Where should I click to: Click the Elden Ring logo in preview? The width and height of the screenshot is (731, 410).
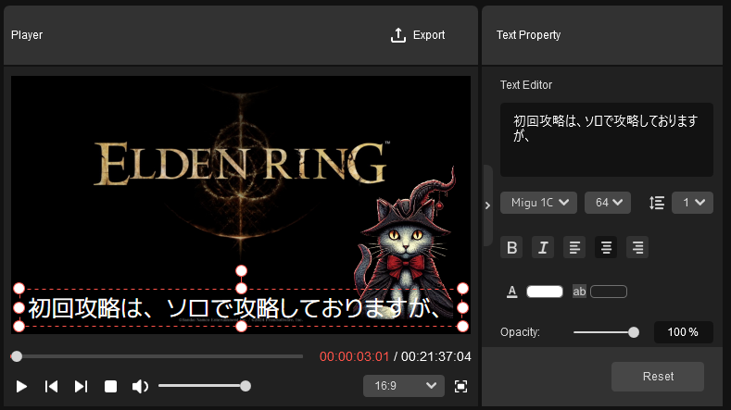(242, 163)
